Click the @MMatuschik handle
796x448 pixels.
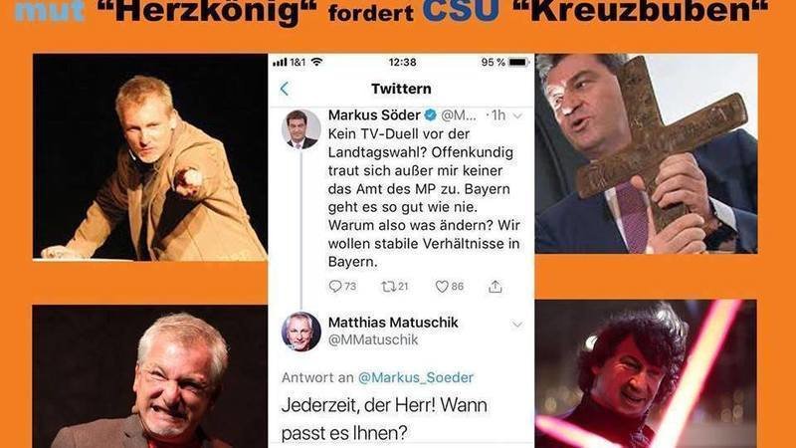pyautogui.click(x=373, y=339)
